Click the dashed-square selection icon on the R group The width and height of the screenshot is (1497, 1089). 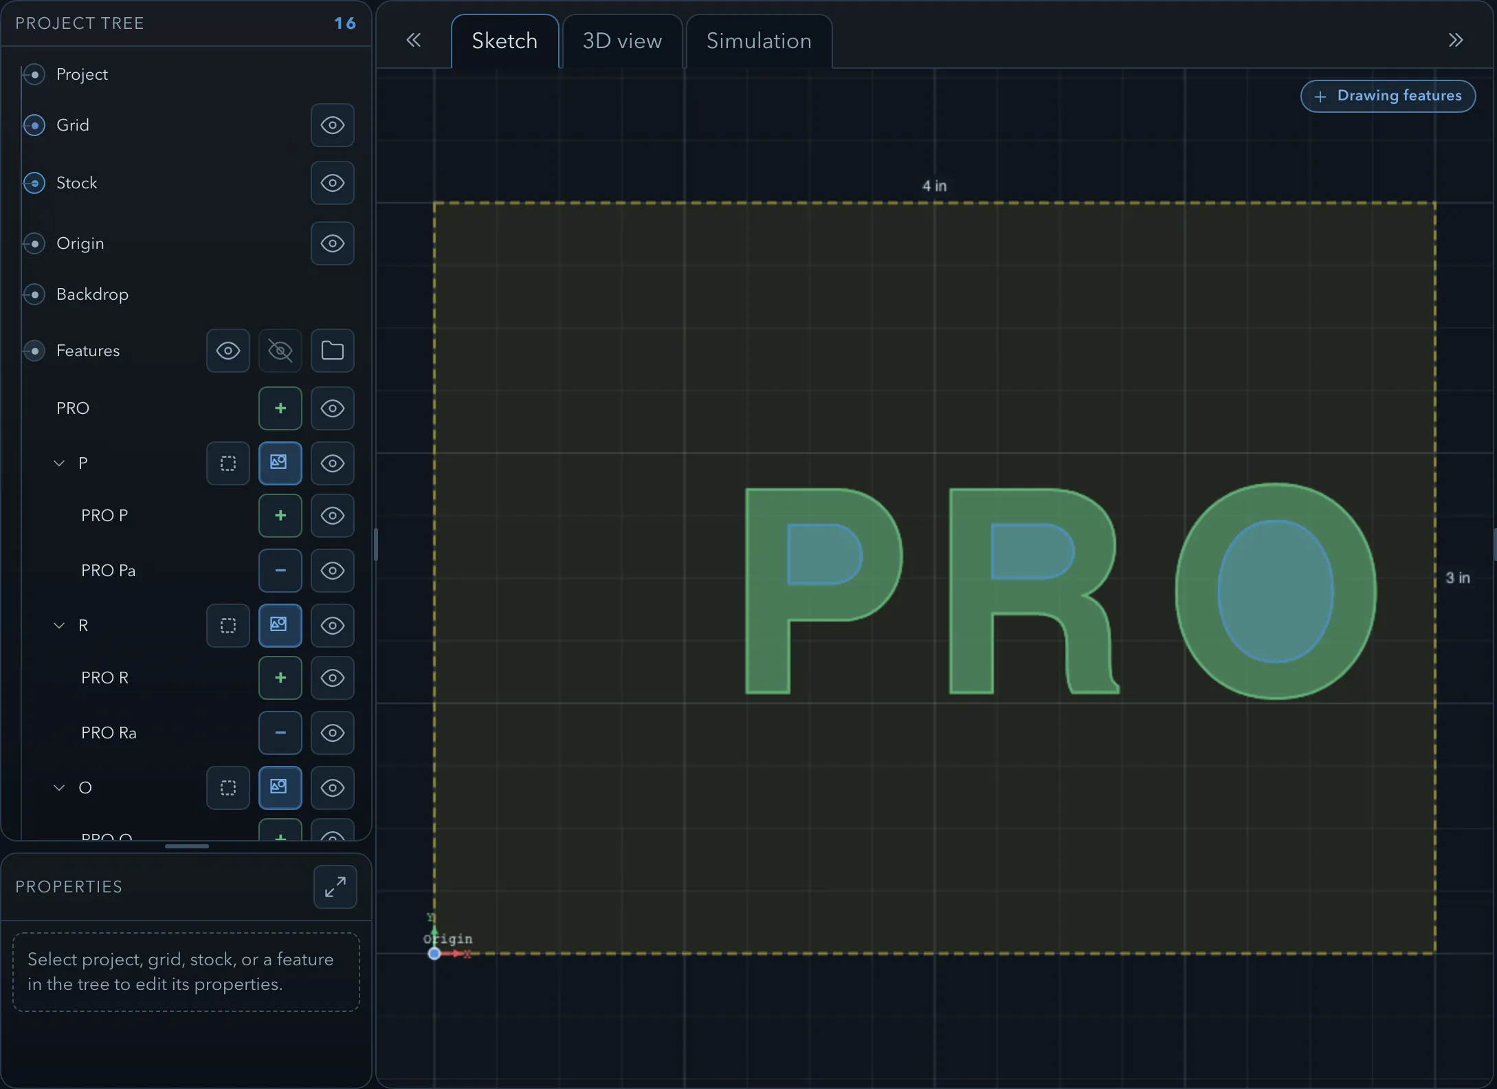pyautogui.click(x=228, y=626)
